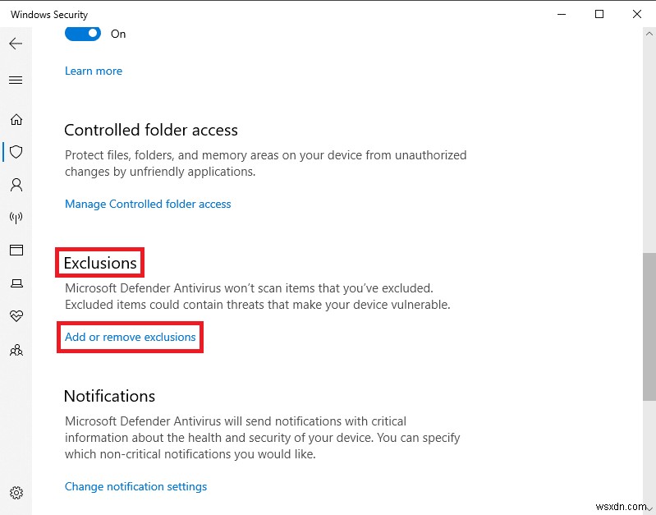Open Virus & threat protection shield icon
The image size is (656, 515).
[16, 152]
